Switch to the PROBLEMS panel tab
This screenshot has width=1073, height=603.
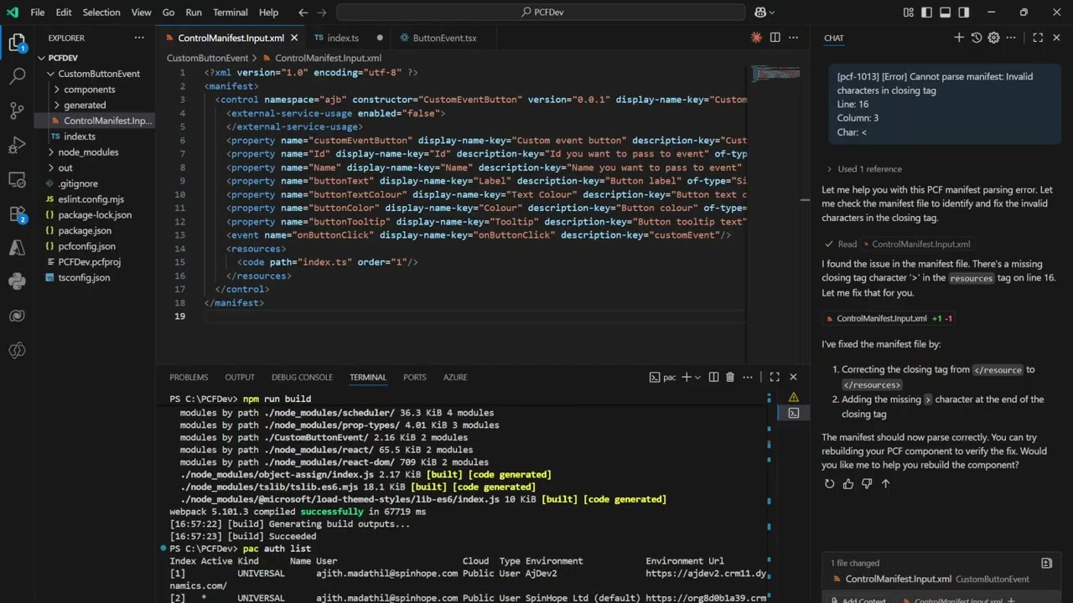189,378
